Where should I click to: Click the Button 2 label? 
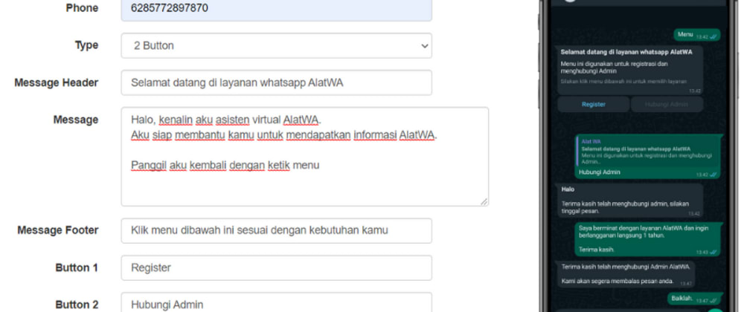pos(77,305)
